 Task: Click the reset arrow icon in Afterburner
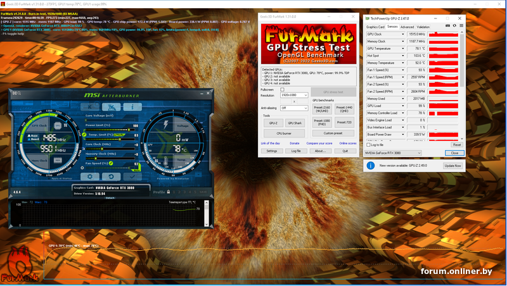point(112,177)
